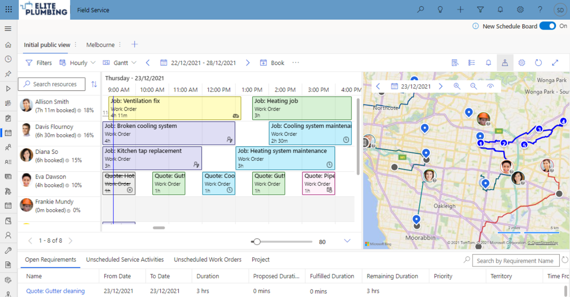This screenshot has height=297, width=570.
Task: Switch to the Melbourne tab
Action: click(100, 45)
